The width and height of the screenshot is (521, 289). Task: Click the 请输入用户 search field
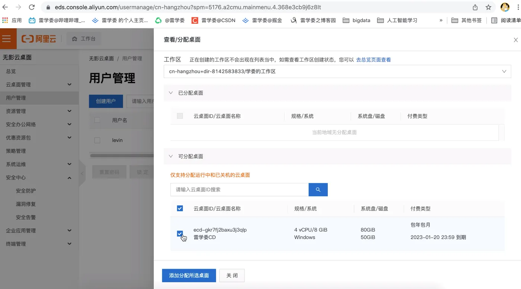140,101
